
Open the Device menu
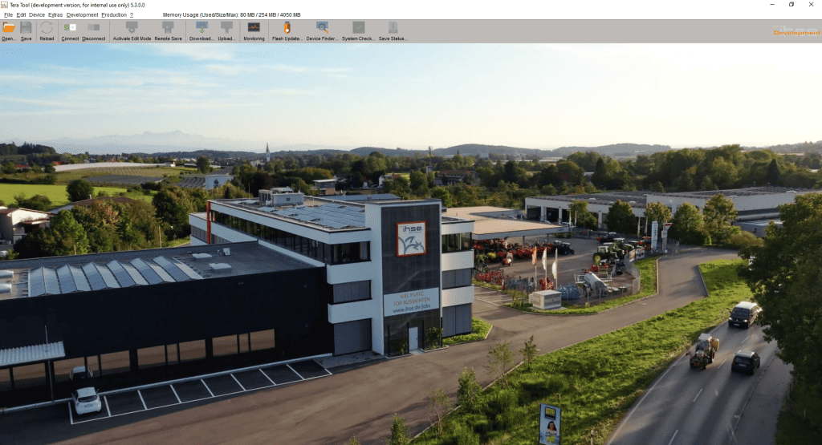(37, 14)
